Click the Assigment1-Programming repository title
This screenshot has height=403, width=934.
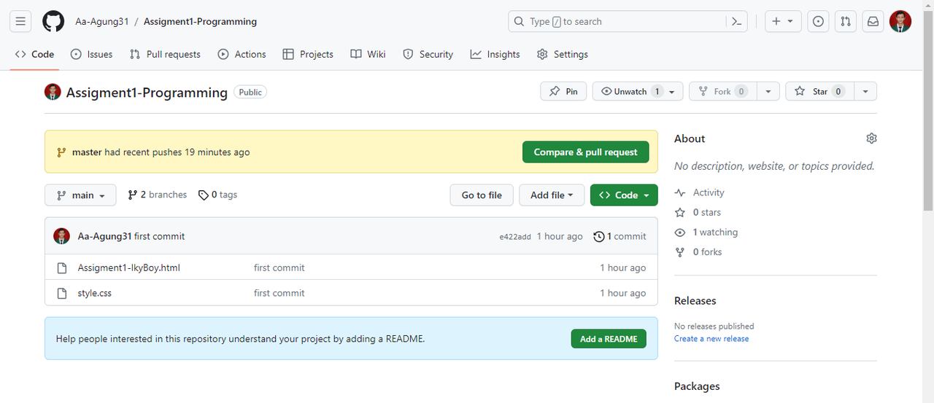tap(147, 93)
